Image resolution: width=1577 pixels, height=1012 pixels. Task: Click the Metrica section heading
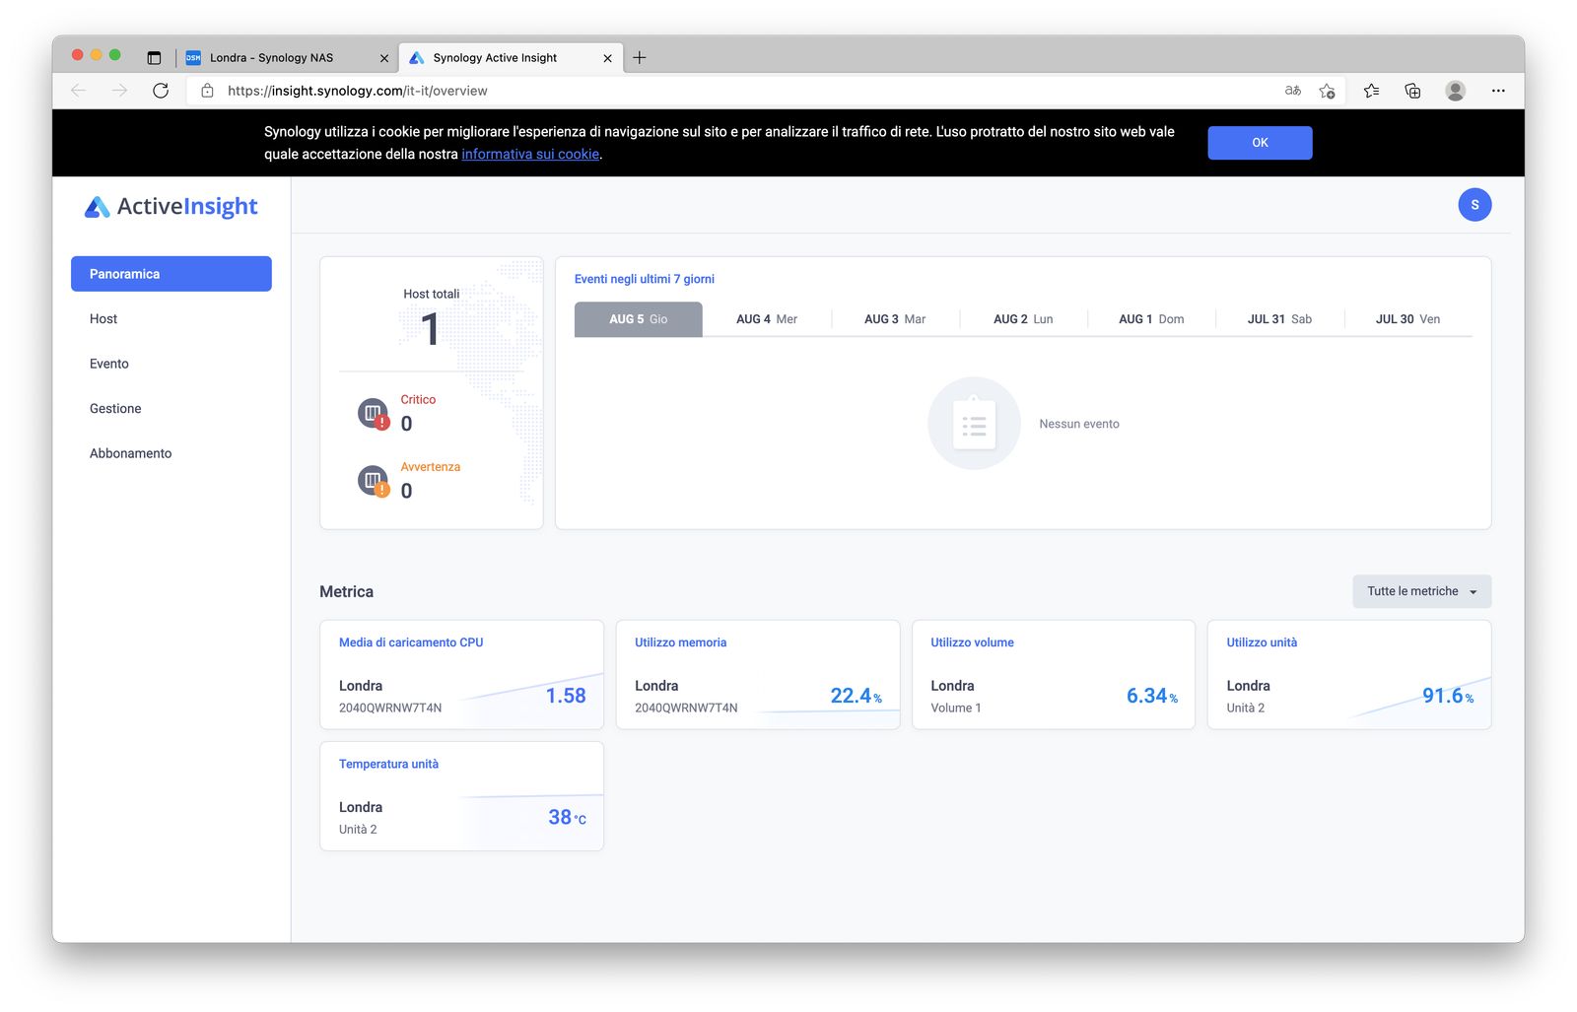(346, 591)
